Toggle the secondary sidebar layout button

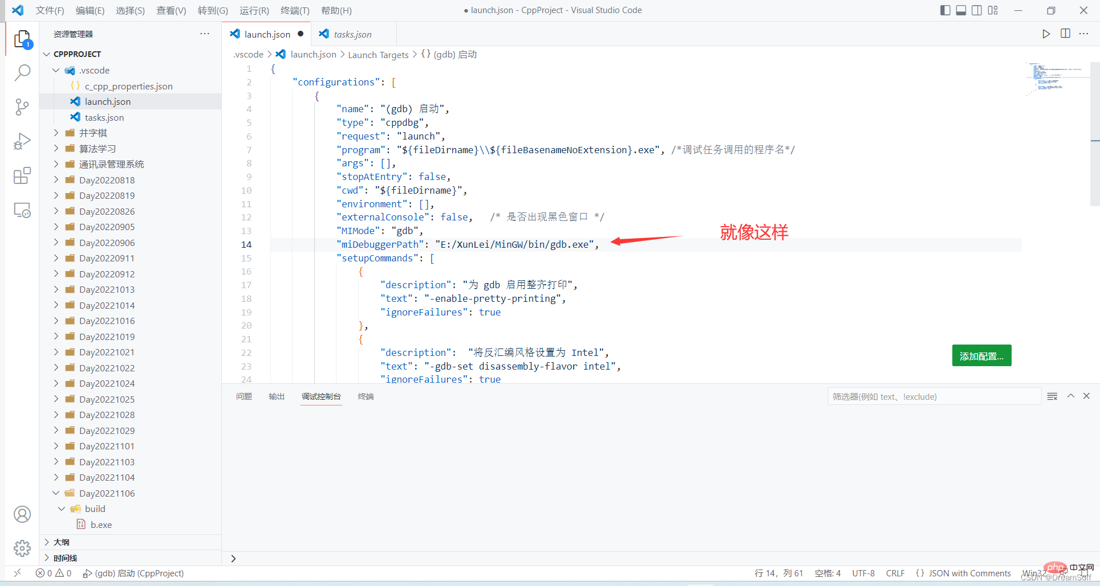click(977, 10)
